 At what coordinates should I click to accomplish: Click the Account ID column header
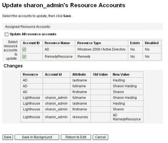(31, 43)
